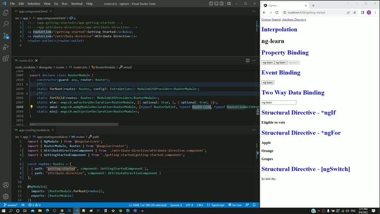This screenshot has height=214, width=380.
Task: Change file encoding UTF-8 in status bar
Action: [189, 205]
